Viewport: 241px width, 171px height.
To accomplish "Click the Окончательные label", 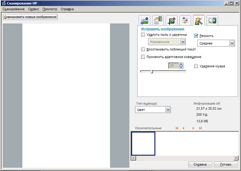I will (148, 128).
